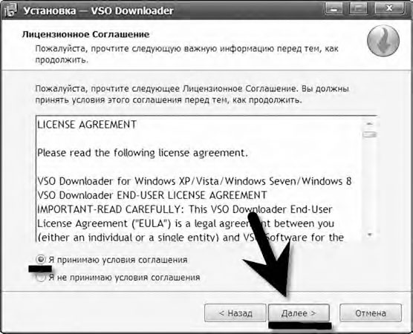Image resolution: width=413 pixels, height=334 pixels.
Task: Click the license scrollbar down arrow
Action: pyautogui.click(x=369, y=235)
